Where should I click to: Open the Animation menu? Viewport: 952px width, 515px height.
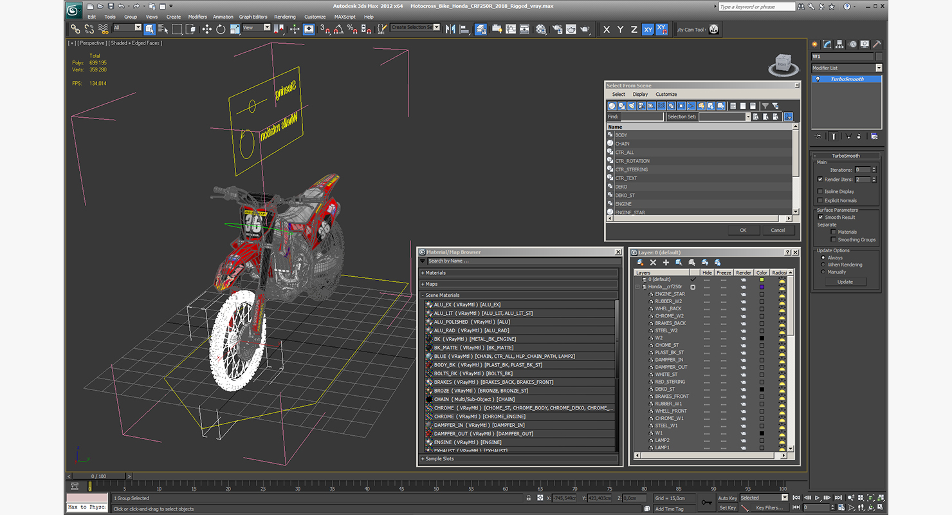point(223,17)
